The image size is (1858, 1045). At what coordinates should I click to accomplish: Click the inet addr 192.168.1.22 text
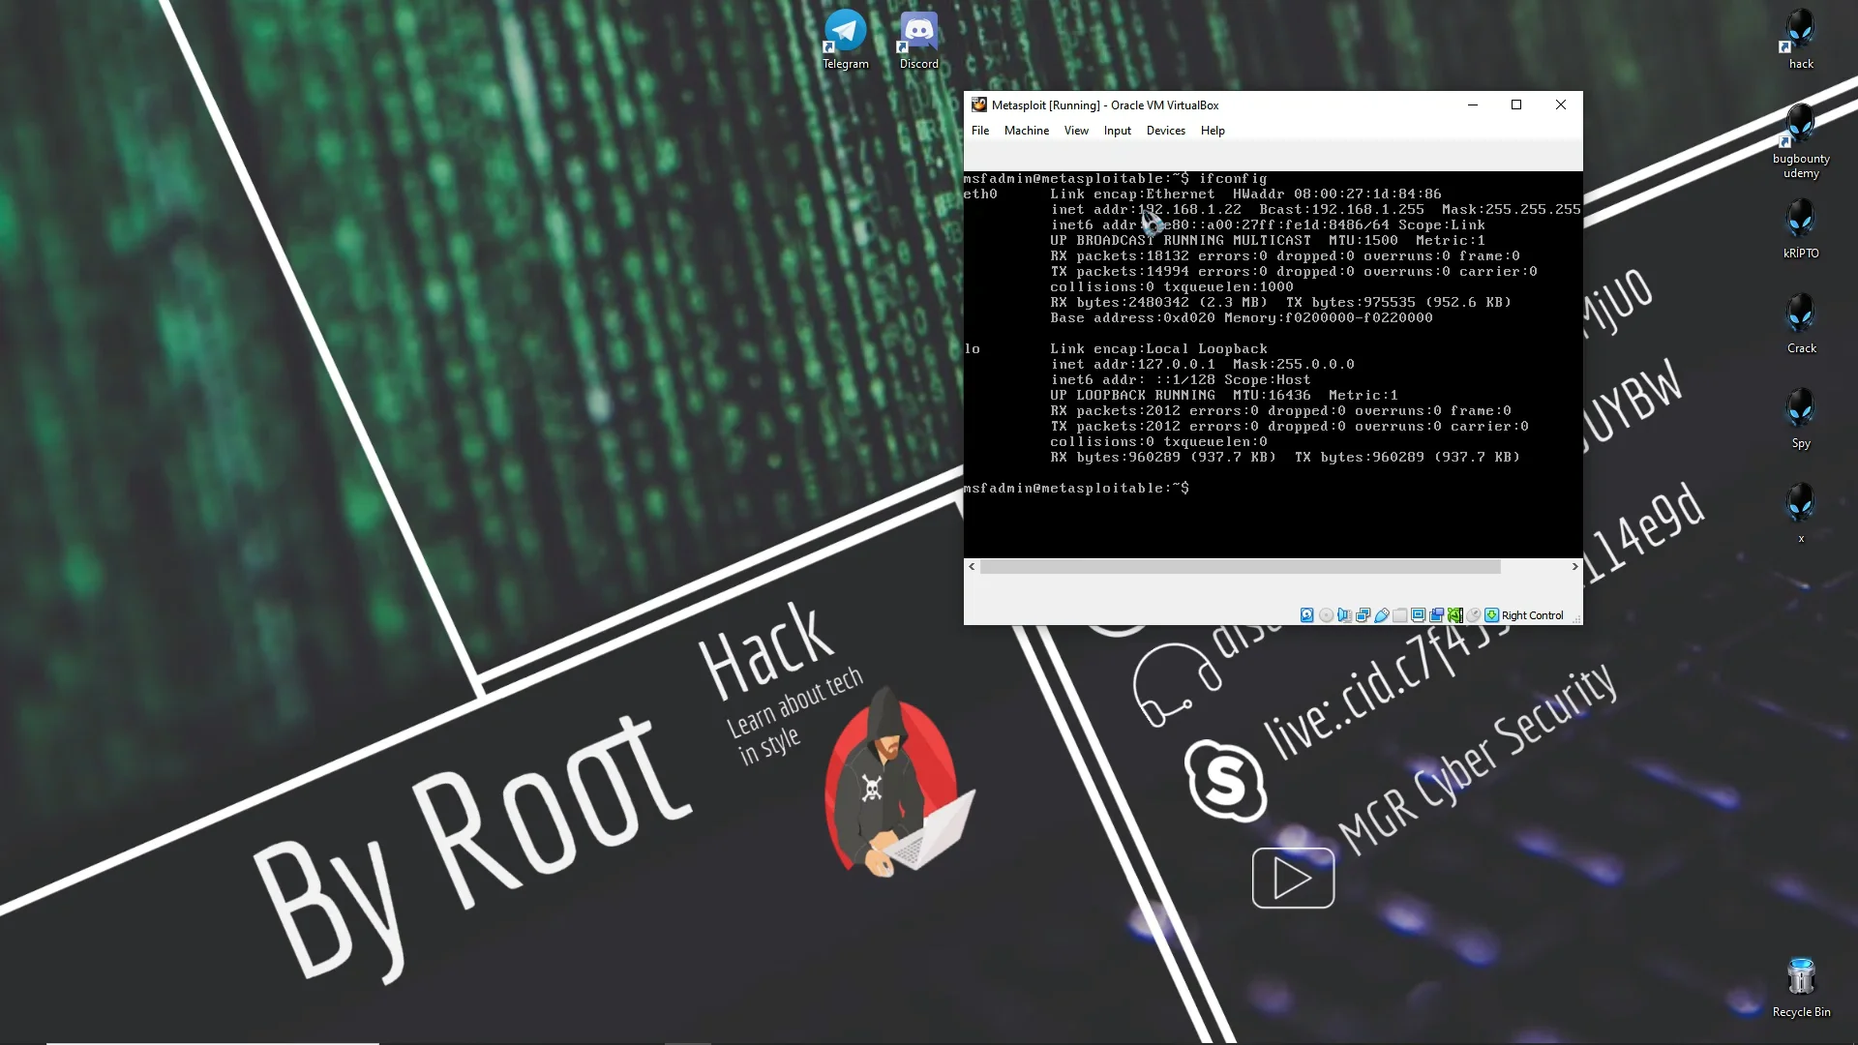pyautogui.click(x=1146, y=210)
